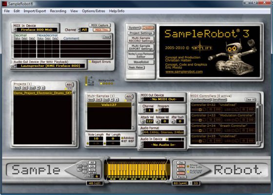Open Multi-Sample RECORD Settings
273x195 pixels.
(141, 39)
